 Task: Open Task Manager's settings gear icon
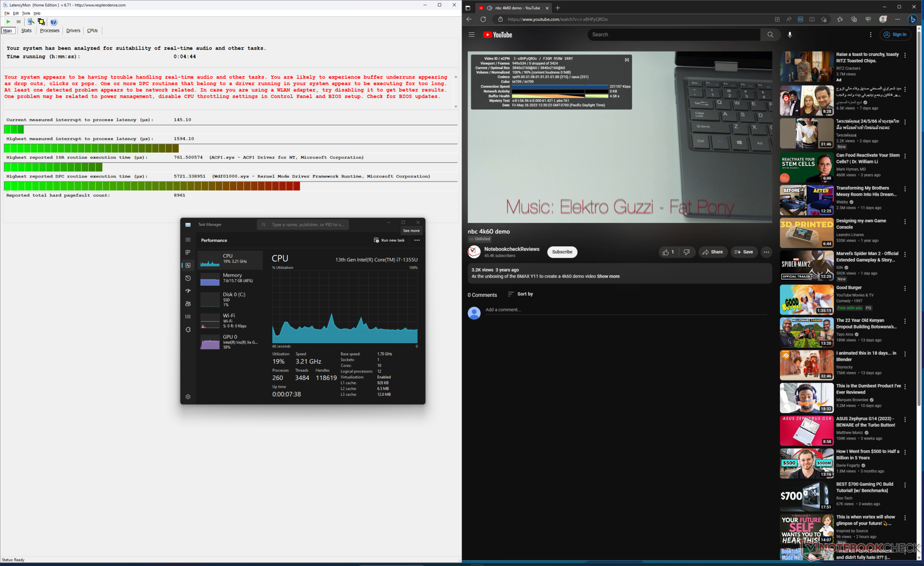(x=188, y=396)
